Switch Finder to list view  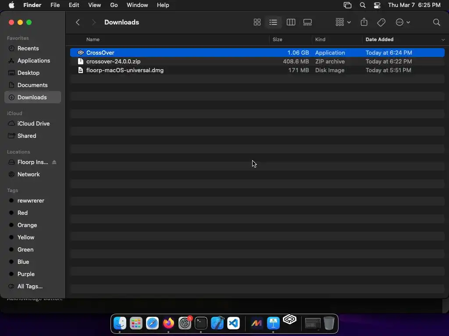point(273,22)
